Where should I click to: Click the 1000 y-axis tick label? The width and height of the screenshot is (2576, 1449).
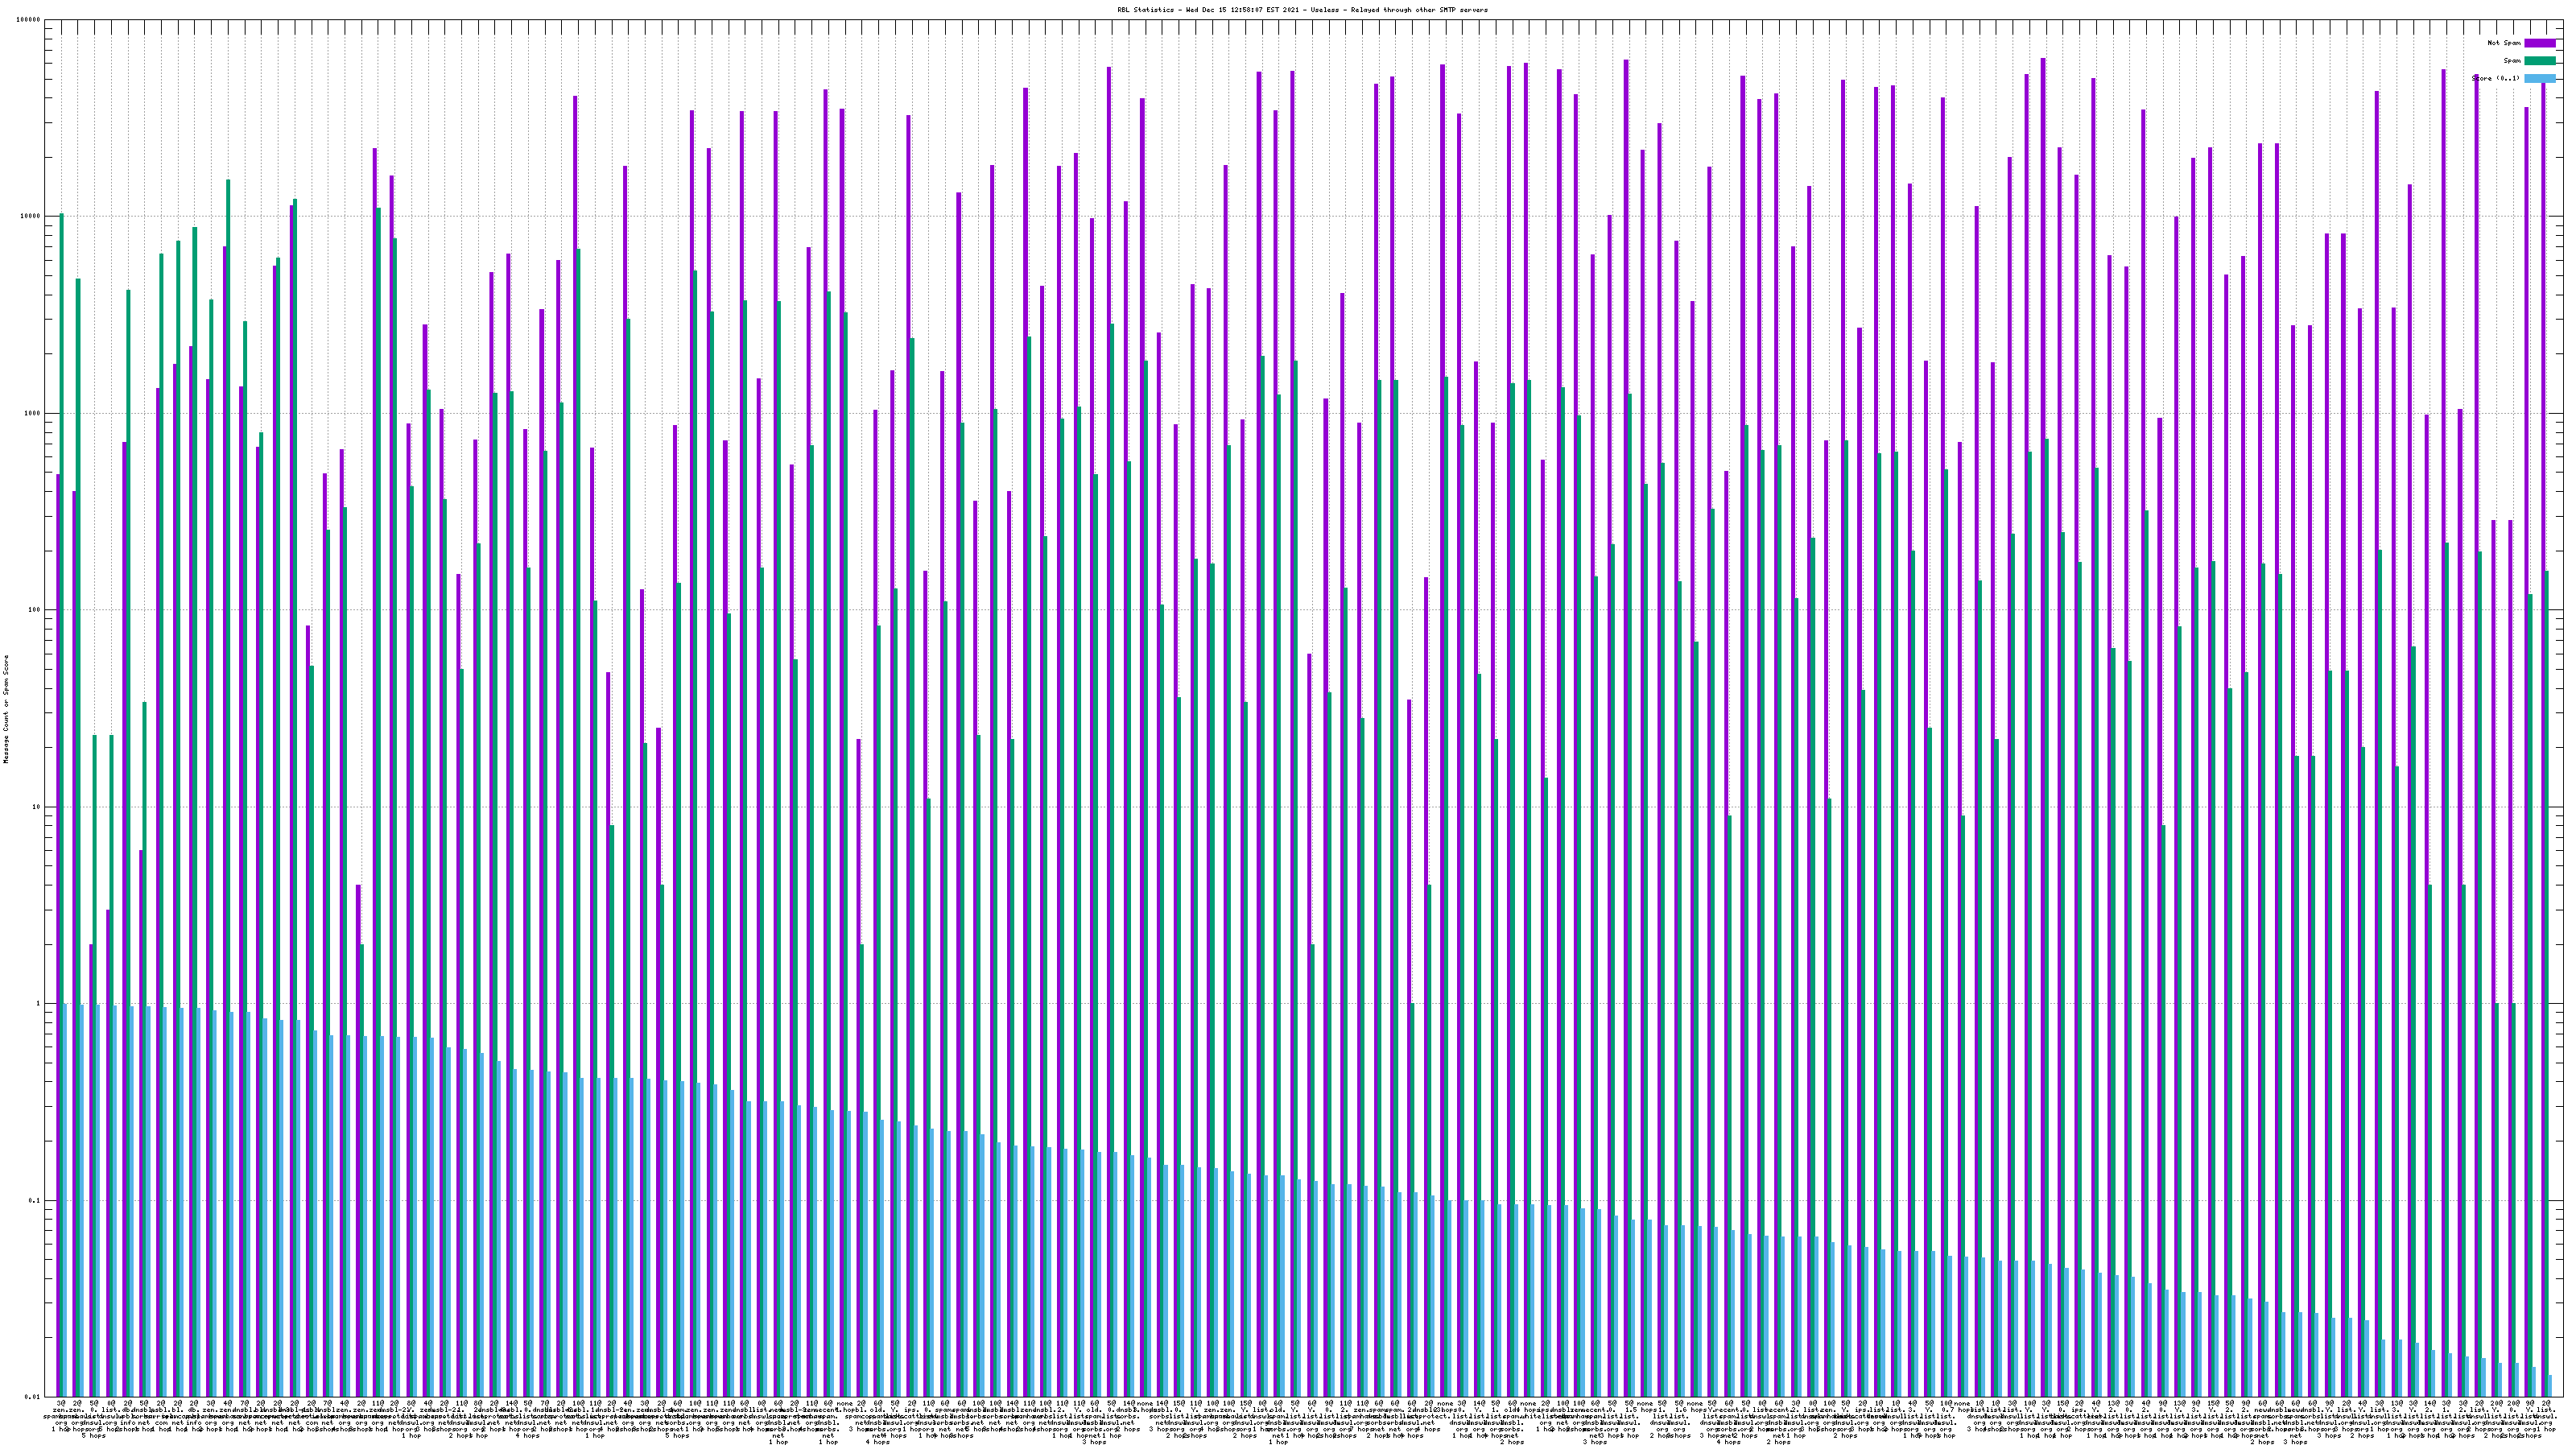pos(33,413)
